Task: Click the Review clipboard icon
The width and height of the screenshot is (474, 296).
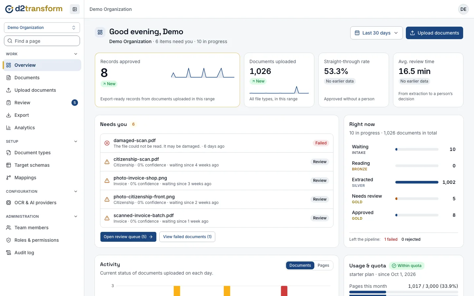Action: coord(9,103)
